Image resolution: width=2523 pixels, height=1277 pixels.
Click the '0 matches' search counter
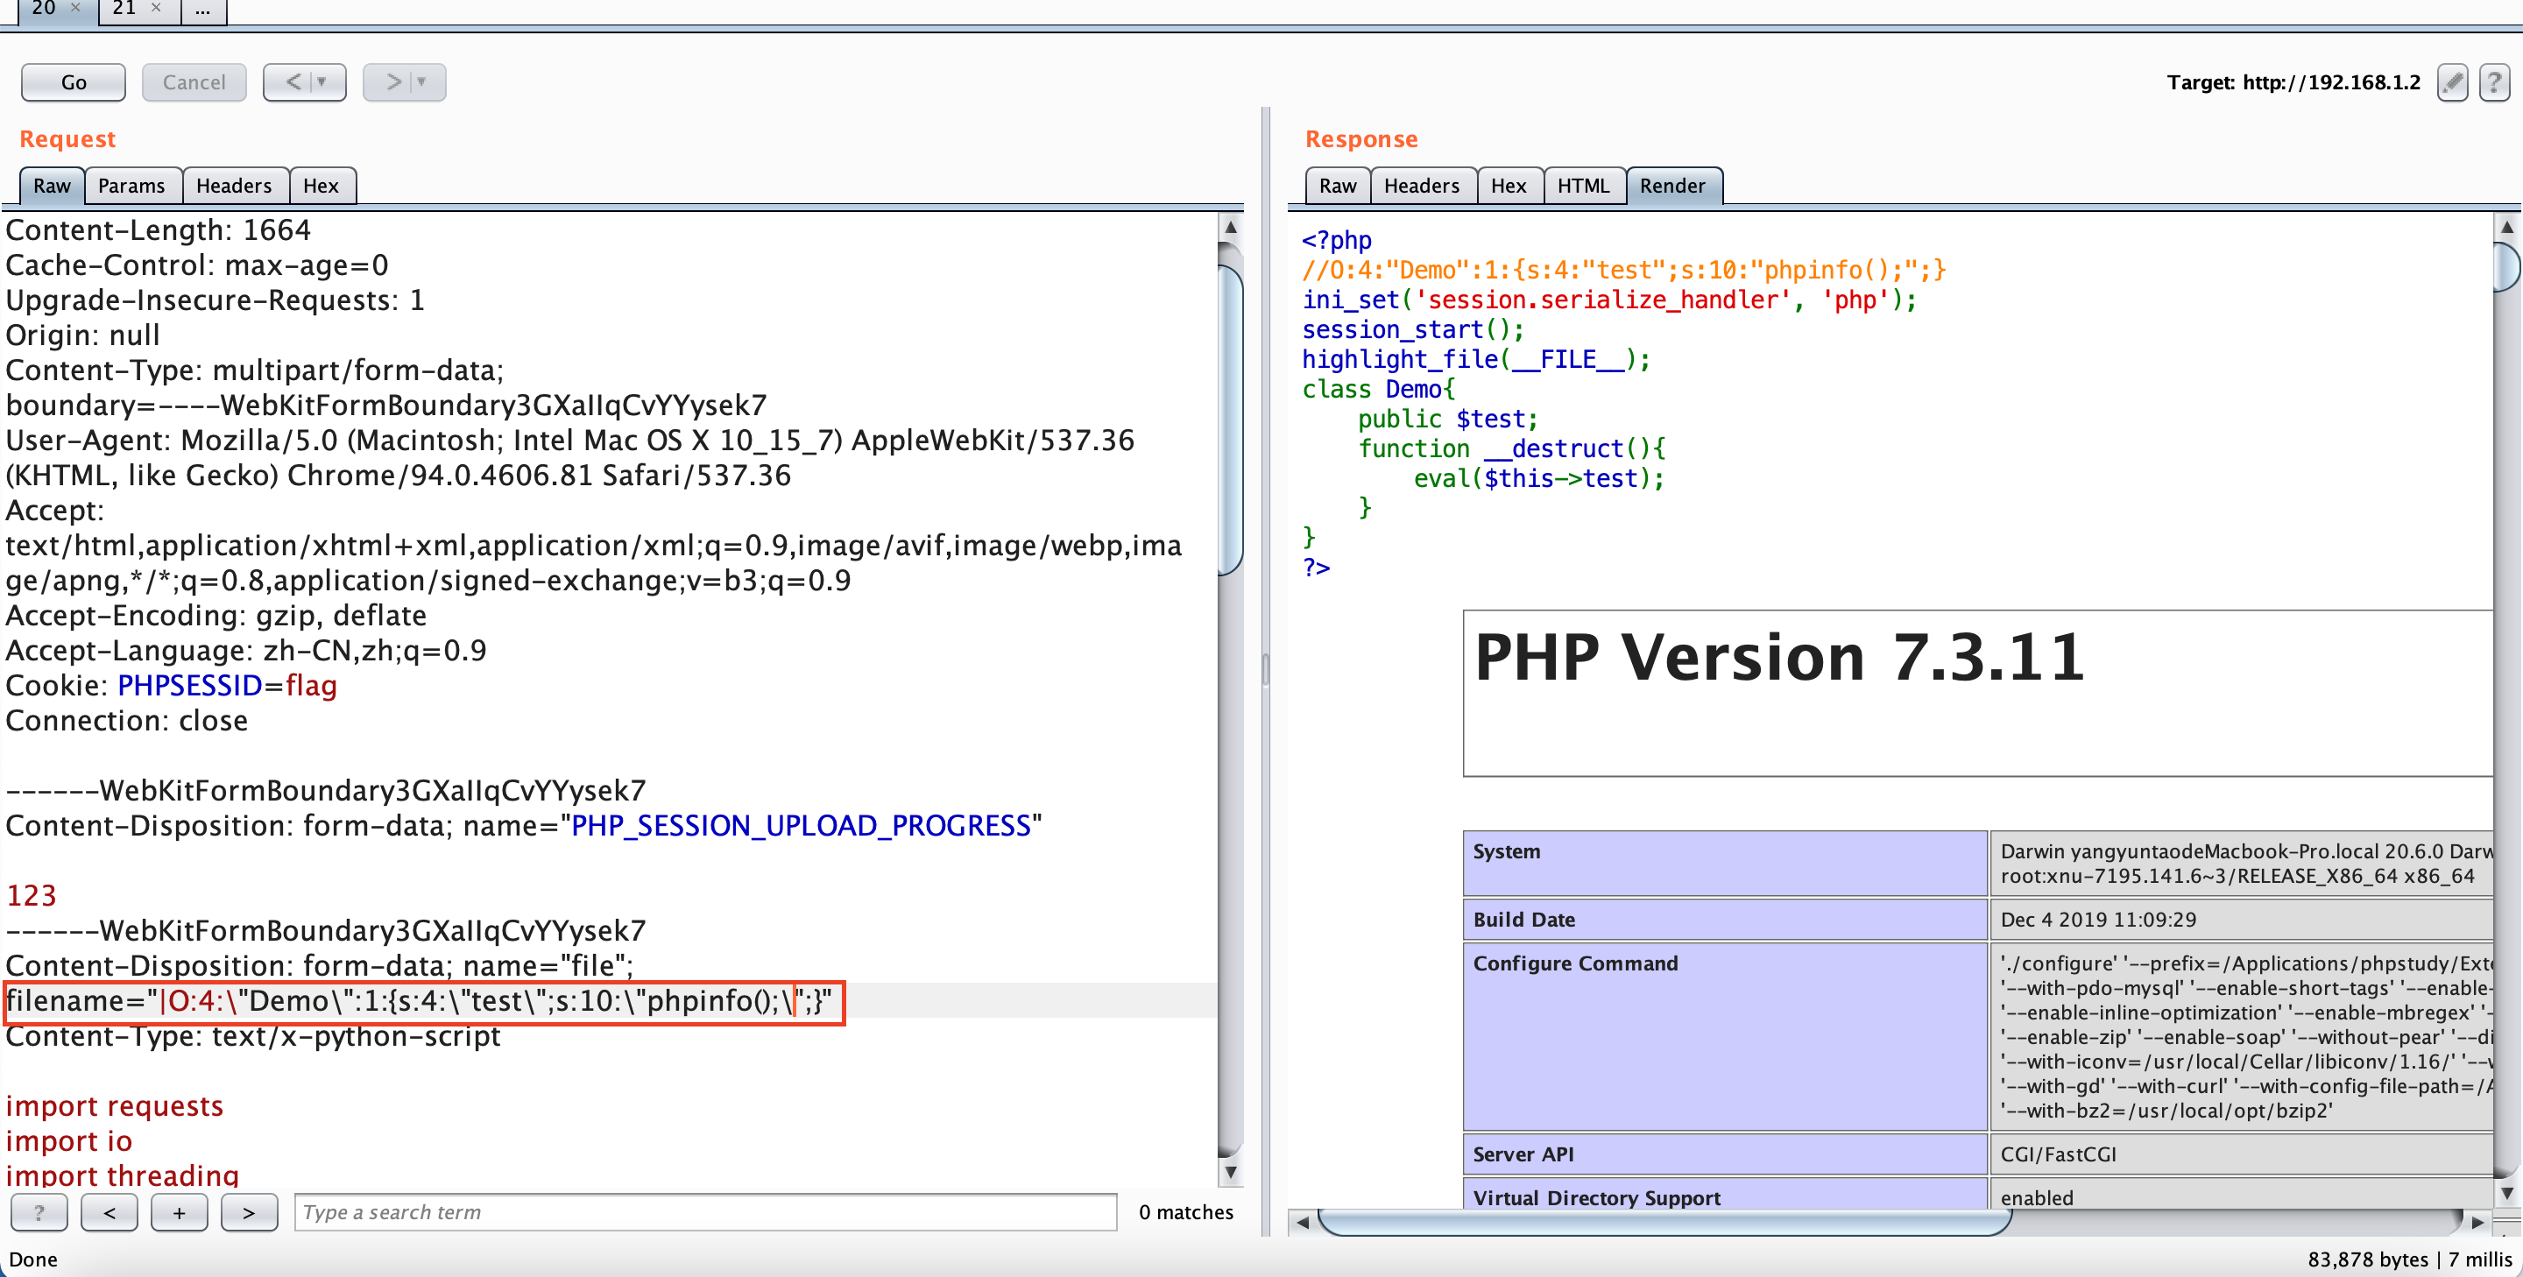pos(1186,1212)
